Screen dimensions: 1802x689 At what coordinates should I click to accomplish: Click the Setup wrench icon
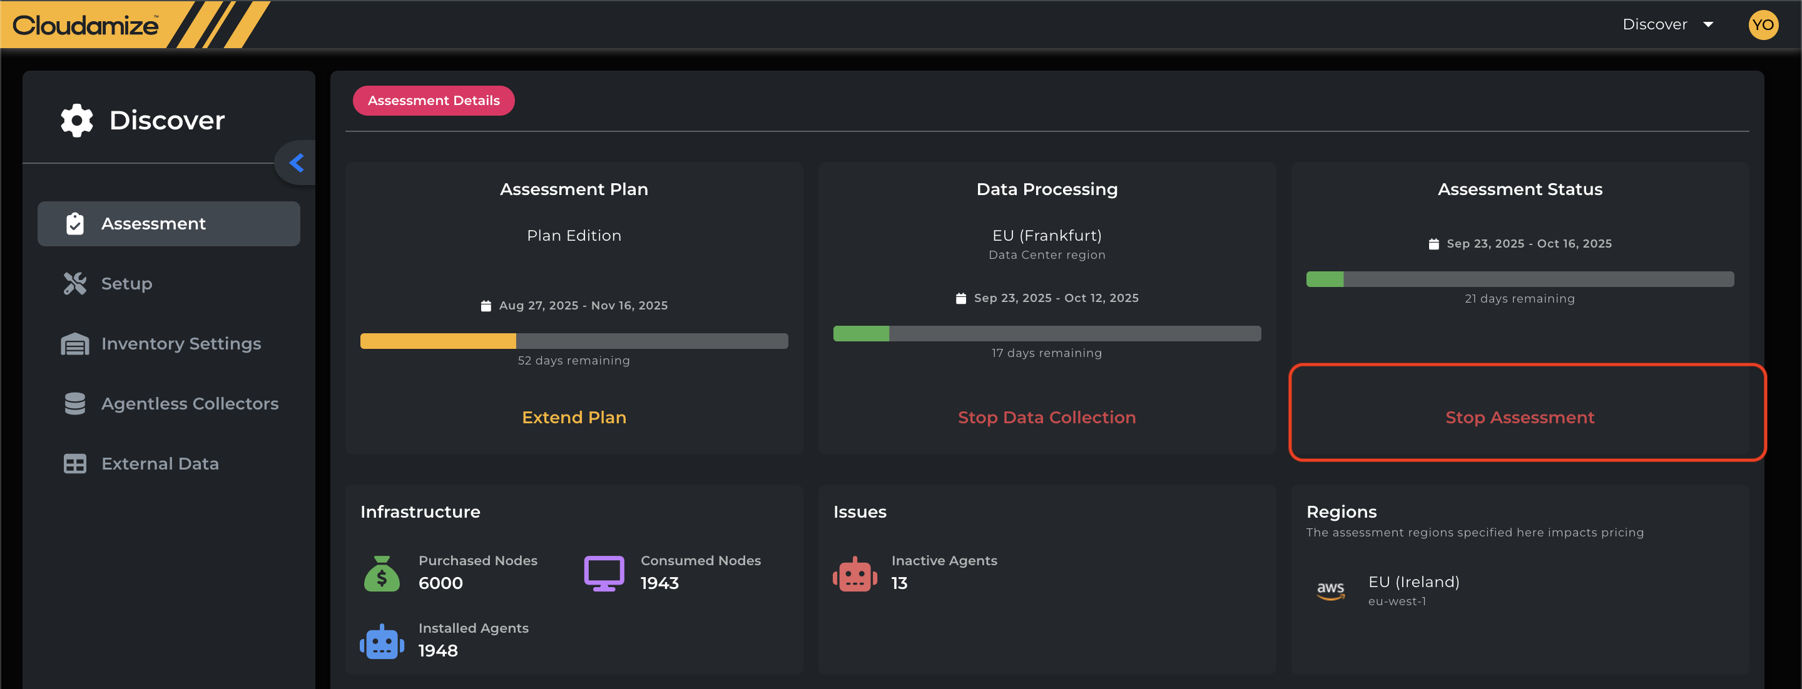[75, 284]
